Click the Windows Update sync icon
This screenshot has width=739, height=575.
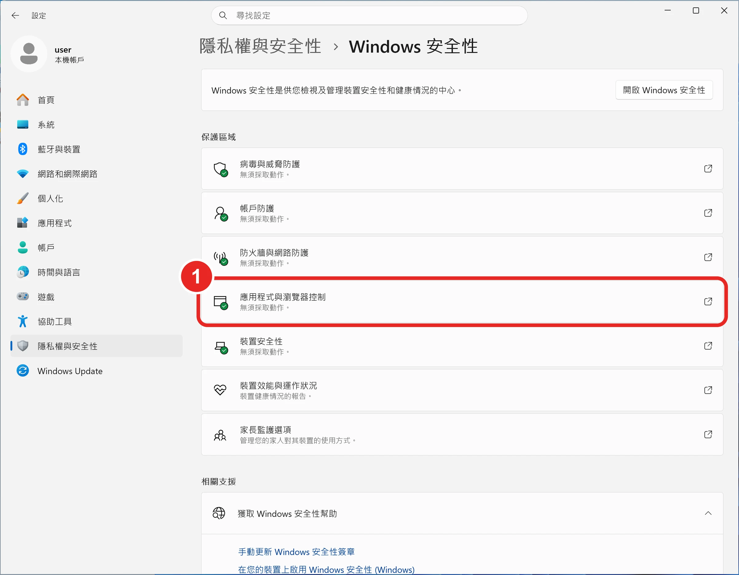[x=23, y=371]
